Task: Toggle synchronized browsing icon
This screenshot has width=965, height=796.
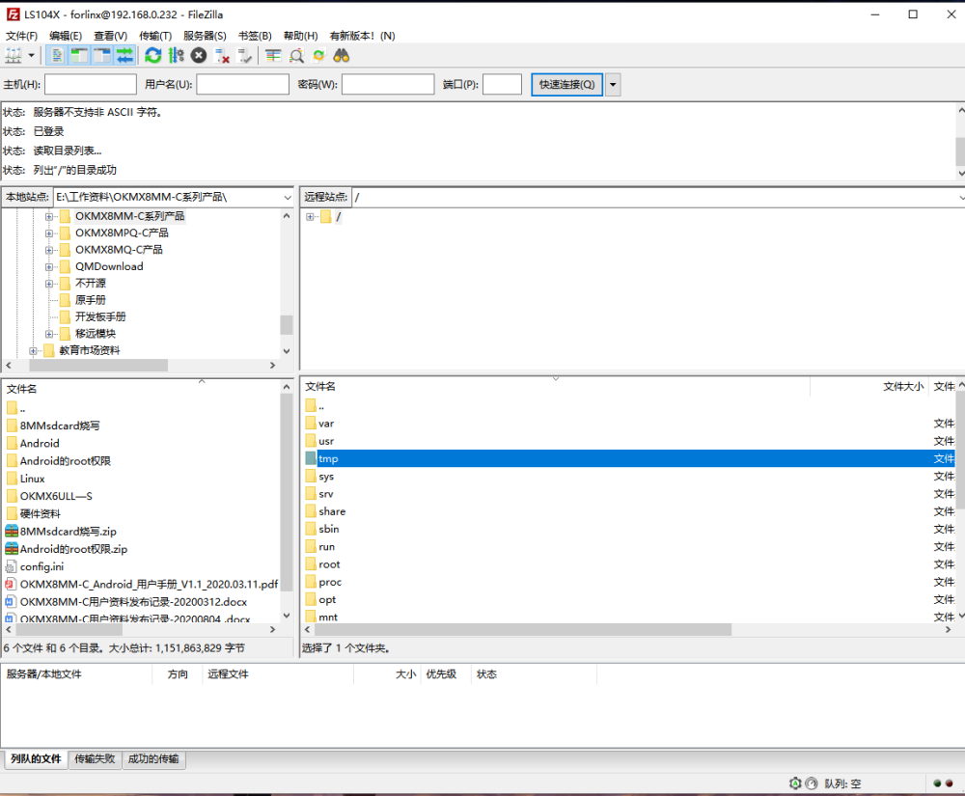Action: pyautogui.click(x=318, y=56)
